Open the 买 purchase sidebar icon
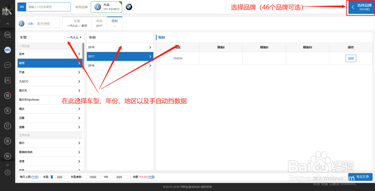375x191 pixels. point(7,110)
